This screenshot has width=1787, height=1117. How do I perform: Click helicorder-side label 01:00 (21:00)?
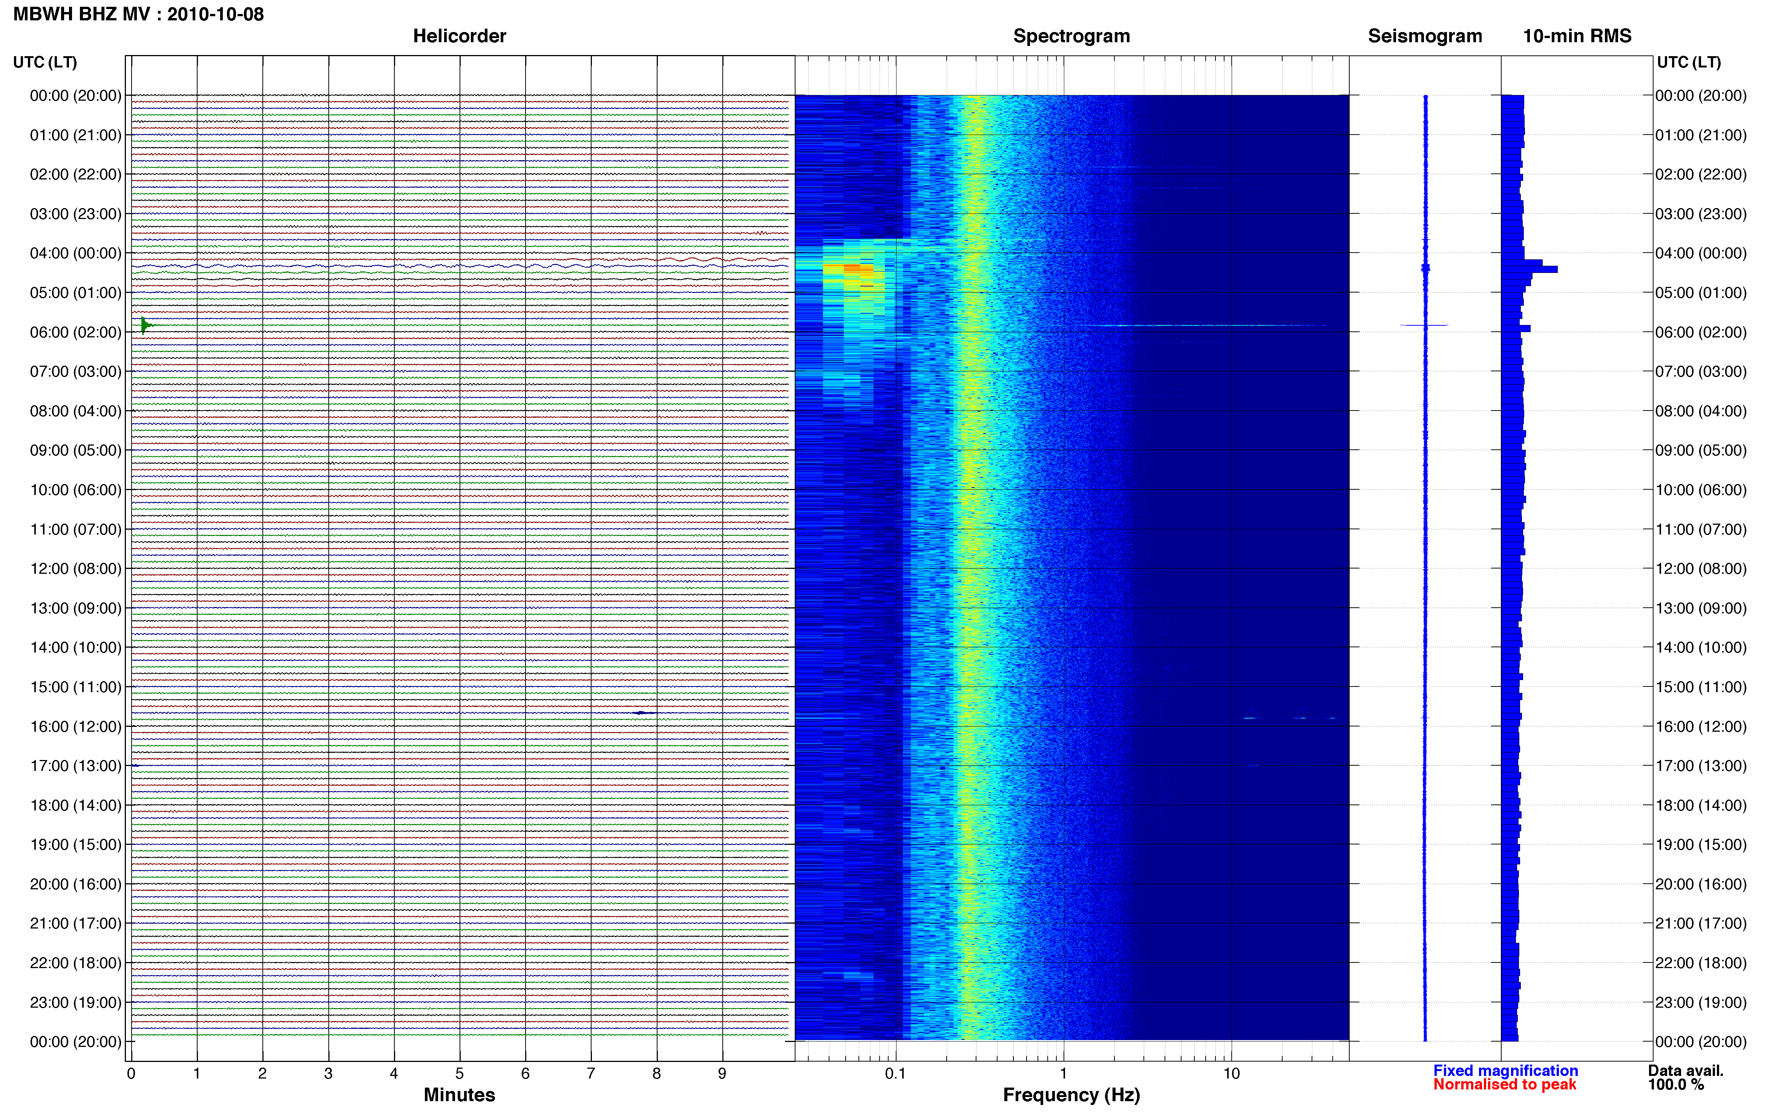[x=75, y=135]
